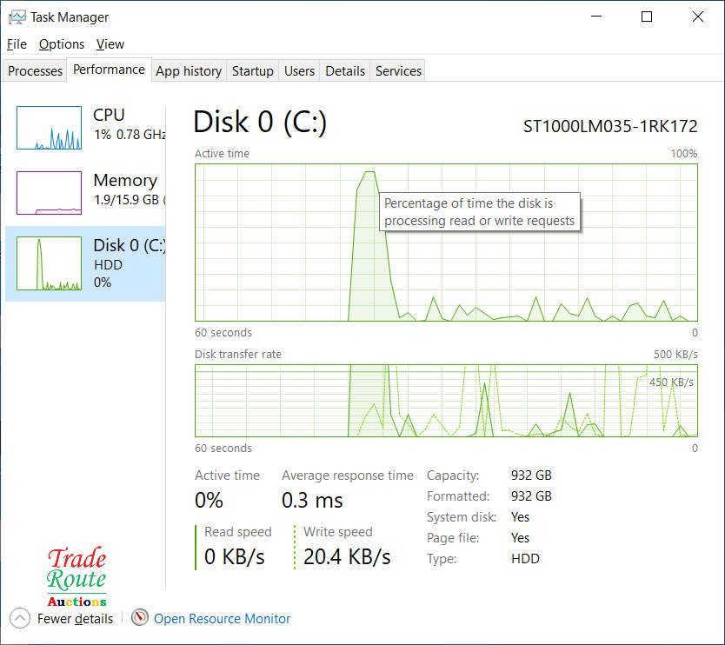Click the Task Manager title bar icon
The image size is (725, 645).
coord(17,17)
